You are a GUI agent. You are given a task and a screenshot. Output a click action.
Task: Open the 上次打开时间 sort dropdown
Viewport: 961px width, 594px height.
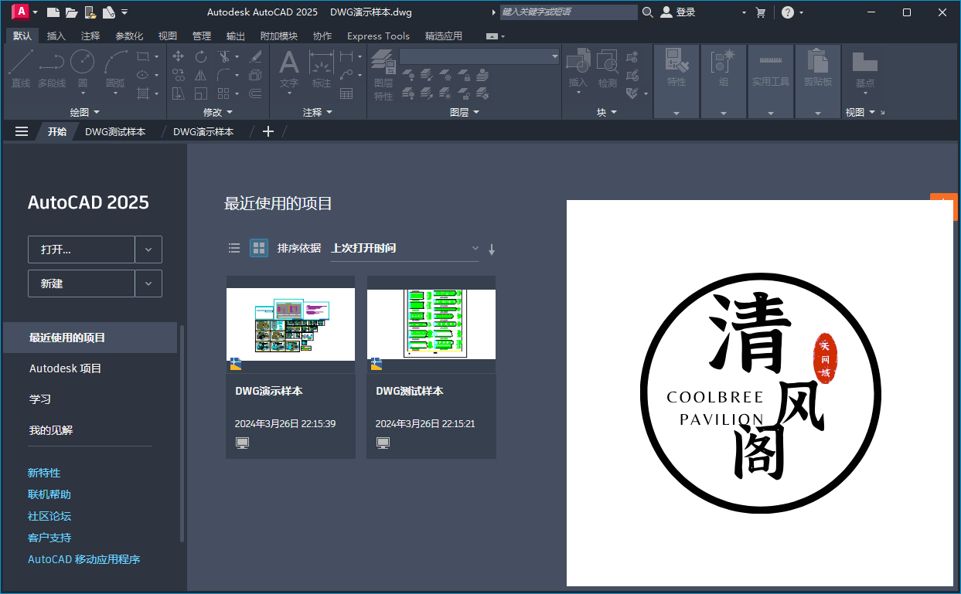[404, 248]
